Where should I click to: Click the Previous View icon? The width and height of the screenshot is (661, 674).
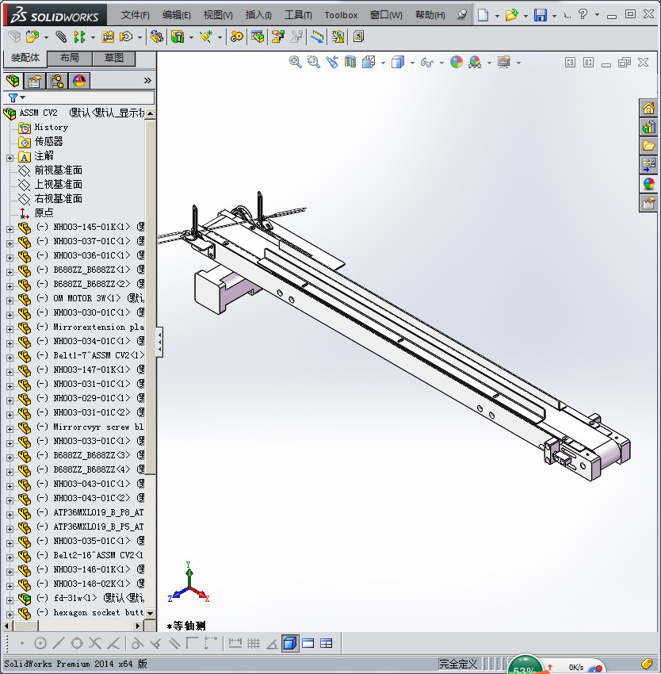(x=332, y=63)
